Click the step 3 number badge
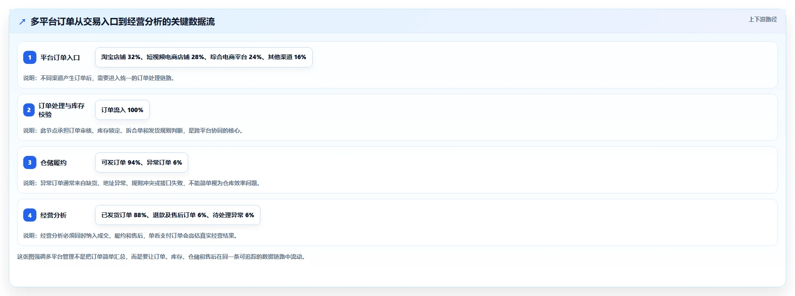Image resolution: width=795 pixels, height=296 pixels. tap(30, 162)
